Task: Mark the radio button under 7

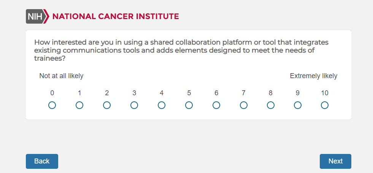Action: (x=244, y=105)
